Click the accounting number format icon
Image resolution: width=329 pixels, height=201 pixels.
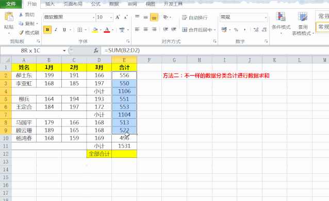[224, 30]
